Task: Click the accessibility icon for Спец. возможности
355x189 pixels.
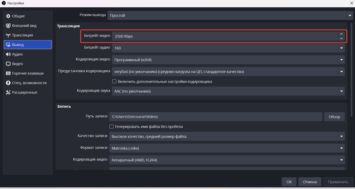Action: pyautogui.click(x=8, y=83)
